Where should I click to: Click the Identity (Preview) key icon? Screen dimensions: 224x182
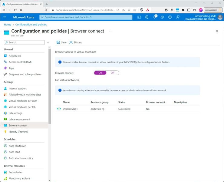[x=5, y=132]
